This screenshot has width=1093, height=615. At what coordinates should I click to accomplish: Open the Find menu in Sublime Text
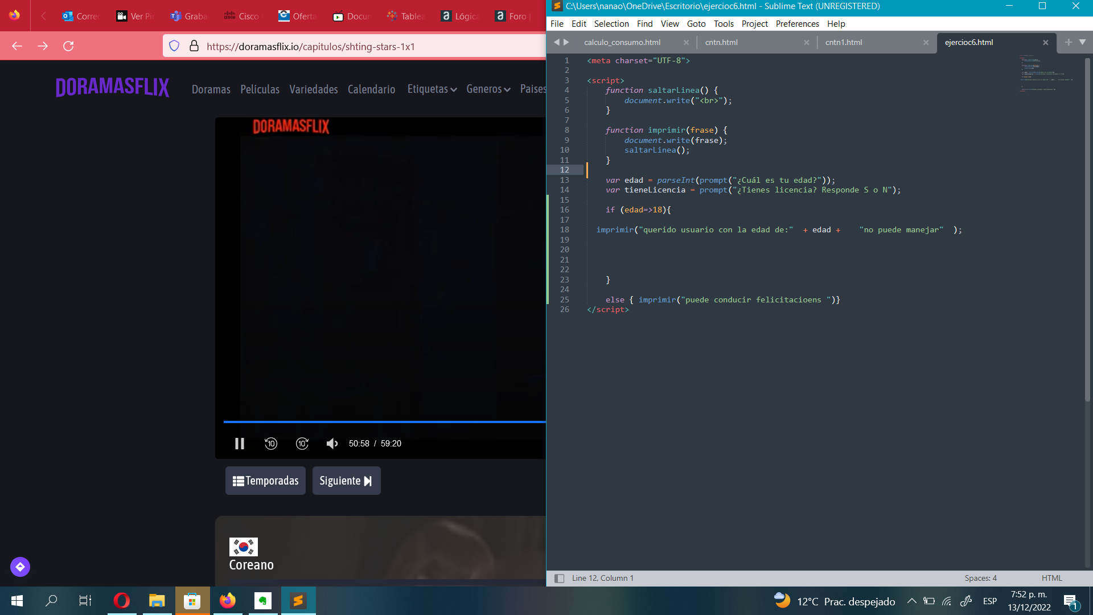click(644, 24)
